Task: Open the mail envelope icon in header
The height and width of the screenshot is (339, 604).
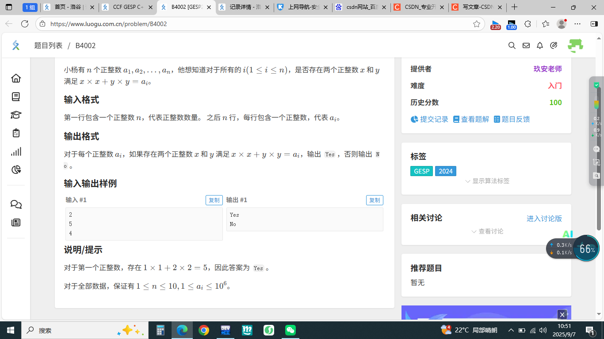Action: click(x=526, y=45)
